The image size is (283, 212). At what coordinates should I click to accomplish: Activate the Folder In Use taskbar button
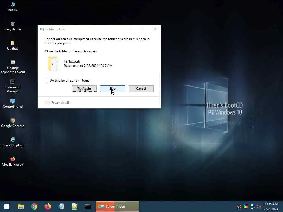(x=117, y=206)
